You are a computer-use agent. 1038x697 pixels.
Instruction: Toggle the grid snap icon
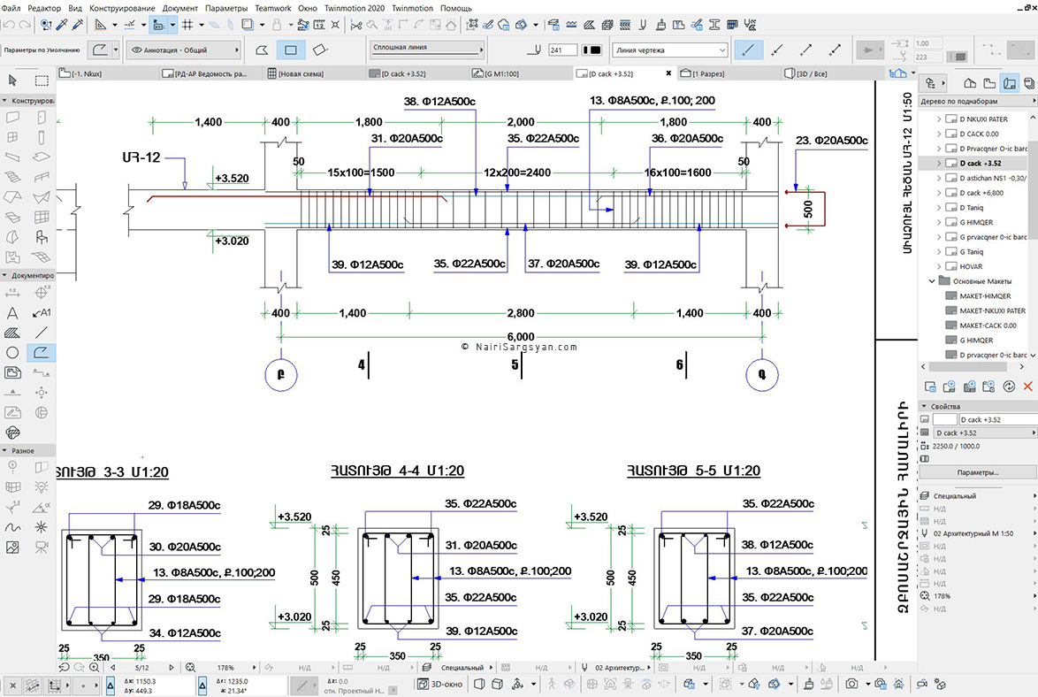coord(187,25)
